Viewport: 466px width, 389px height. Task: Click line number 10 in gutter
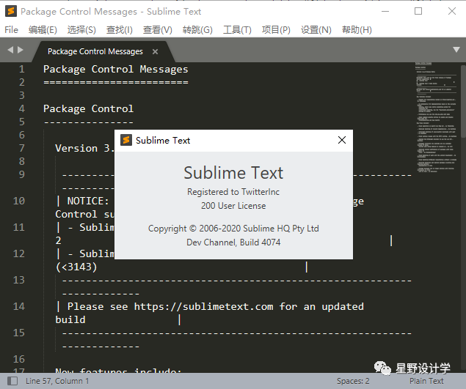[19, 201]
